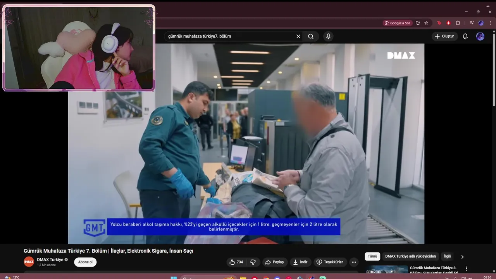Select the DMAX Türkiye adlı yükleyiciden chip

coord(410,256)
